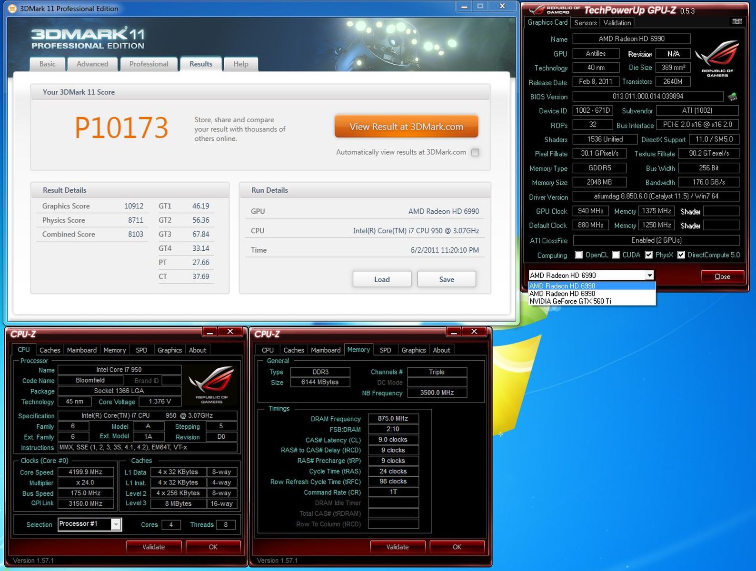Click the NB Frequency value 3500.0 MHz

pyautogui.click(x=437, y=393)
